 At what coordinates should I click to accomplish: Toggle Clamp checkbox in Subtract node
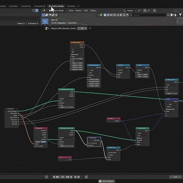pyautogui.click(x=118, y=72)
